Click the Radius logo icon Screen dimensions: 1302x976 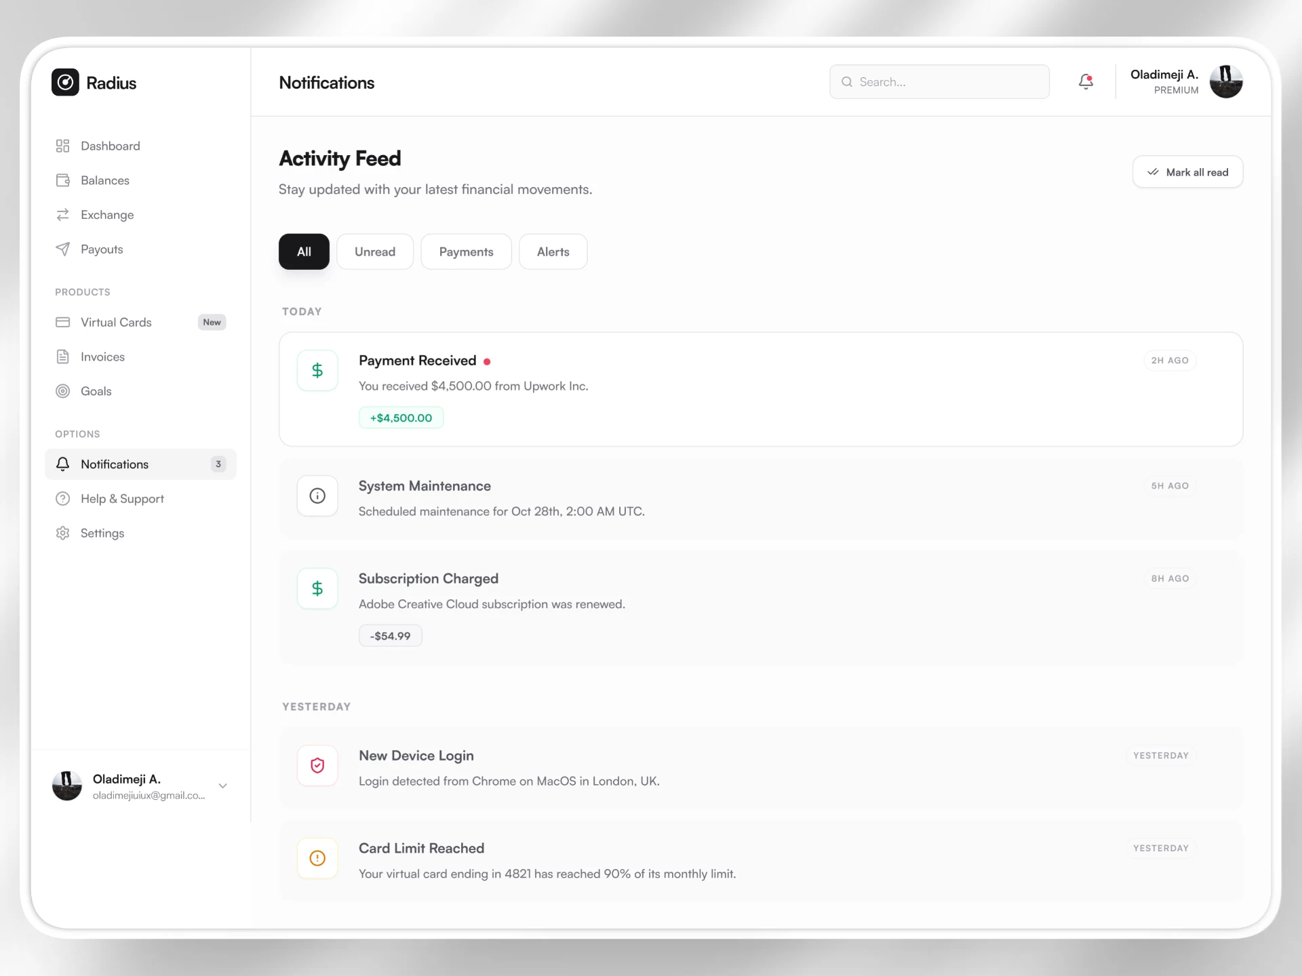click(x=65, y=83)
